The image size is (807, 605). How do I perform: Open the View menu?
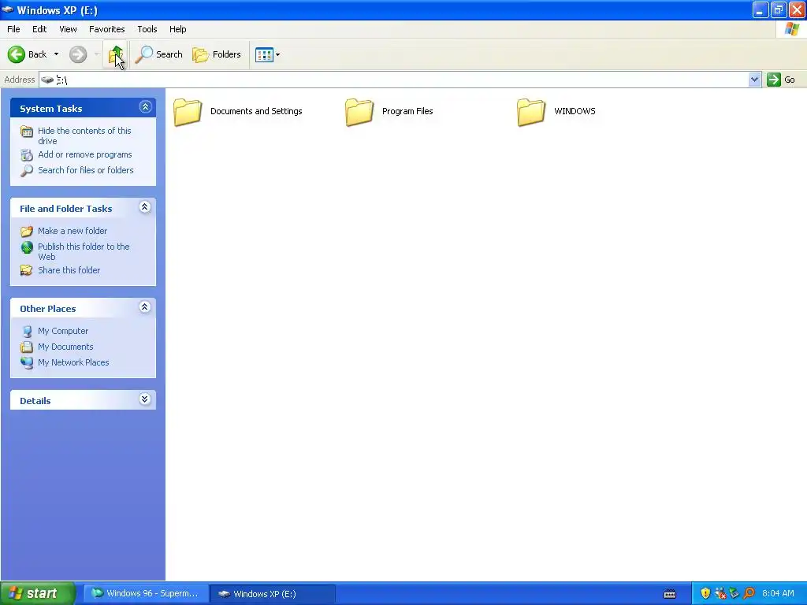pos(68,29)
